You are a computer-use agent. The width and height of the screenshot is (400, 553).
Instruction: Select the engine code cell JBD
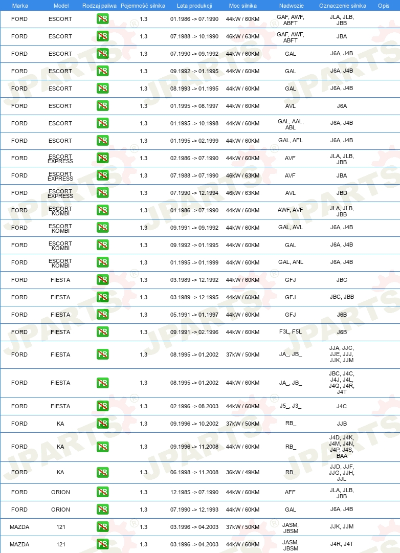[342, 193]
